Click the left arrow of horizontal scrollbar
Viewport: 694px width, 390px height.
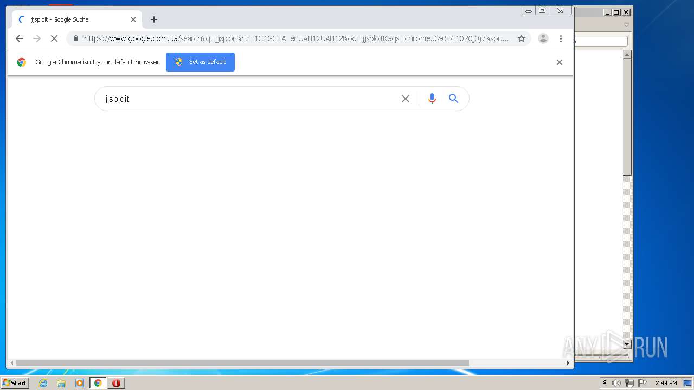pos(12,363)
